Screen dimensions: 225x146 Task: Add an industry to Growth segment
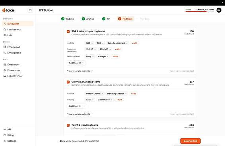119,100
